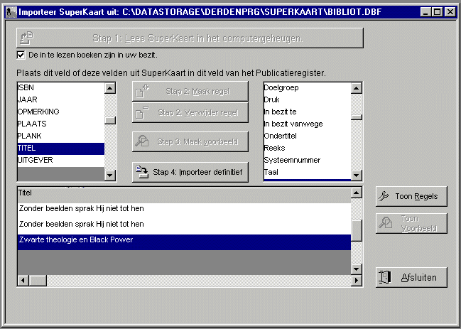Click the down arrow of the SuperKaart field list

point(110,176)
